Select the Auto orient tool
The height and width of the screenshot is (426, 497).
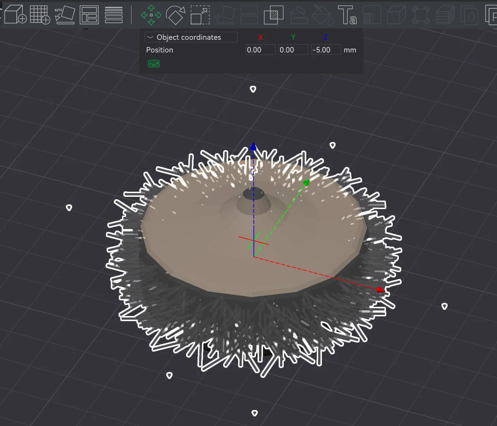65,15
